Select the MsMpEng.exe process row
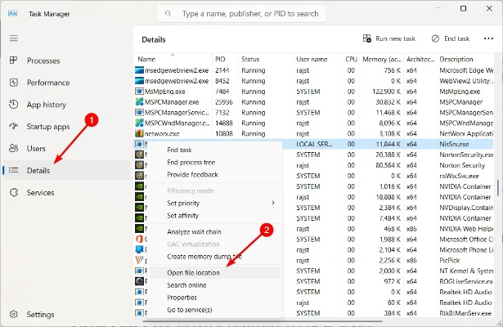 tap(164, 91)
